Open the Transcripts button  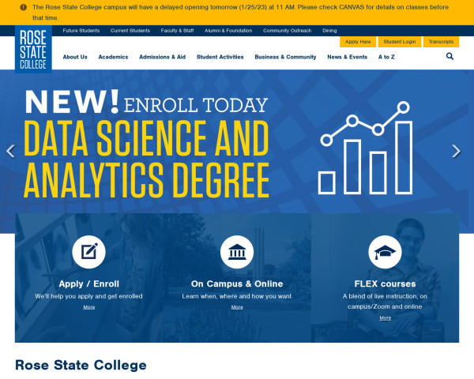tap(441, 42)
